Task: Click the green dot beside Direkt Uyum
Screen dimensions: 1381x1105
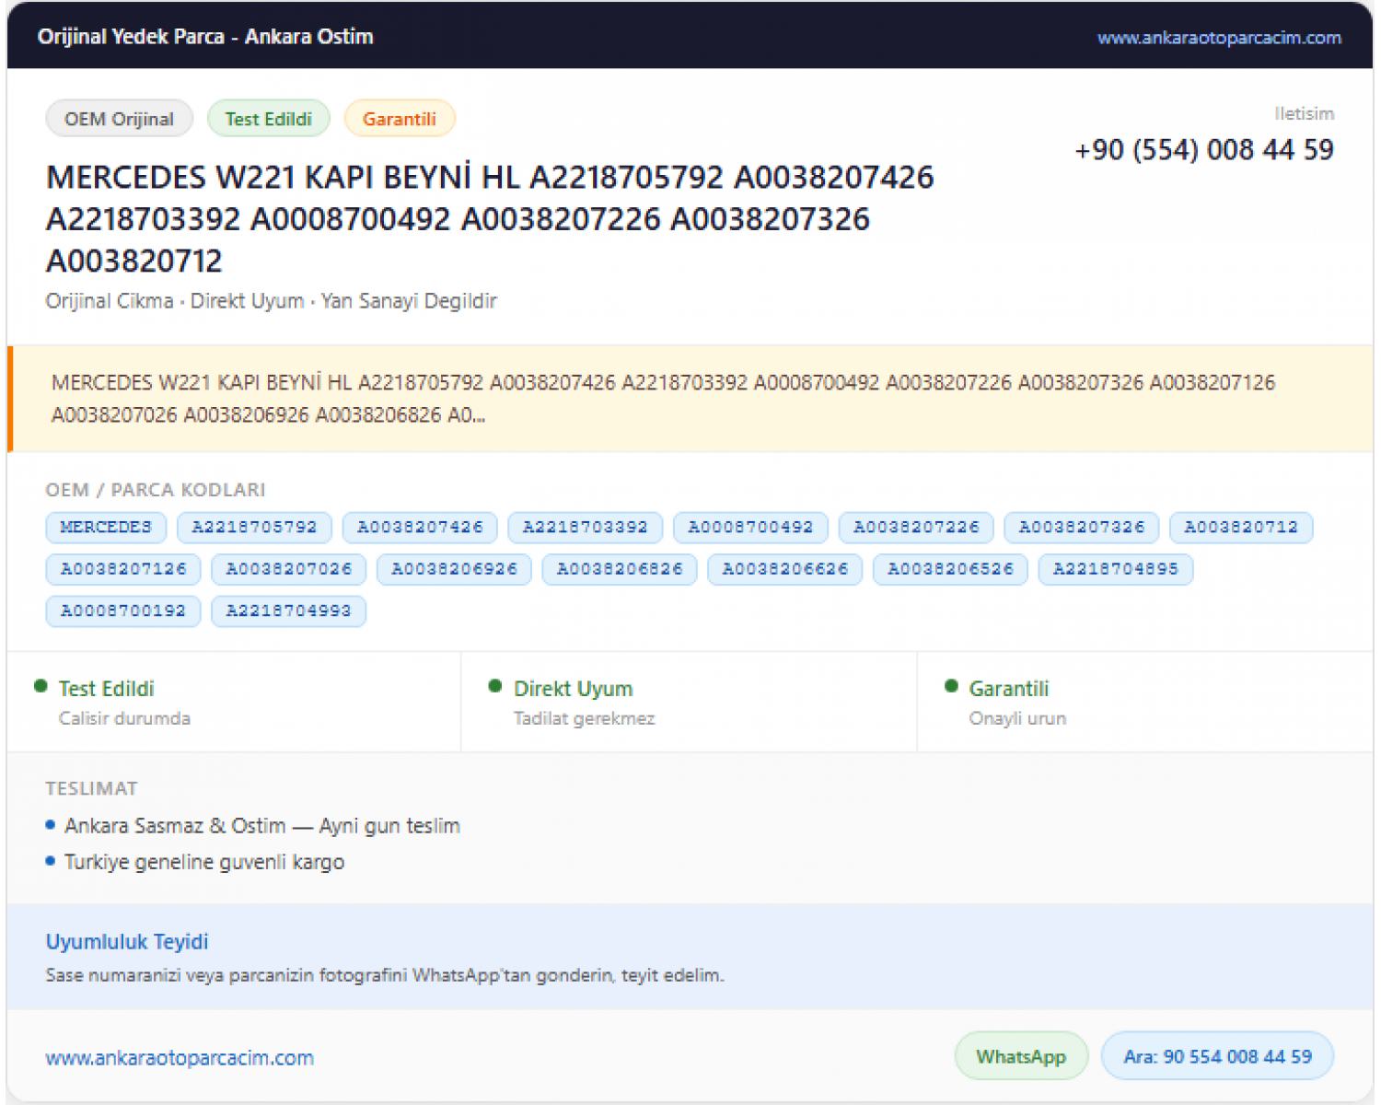Action: (x=495, y=686)
